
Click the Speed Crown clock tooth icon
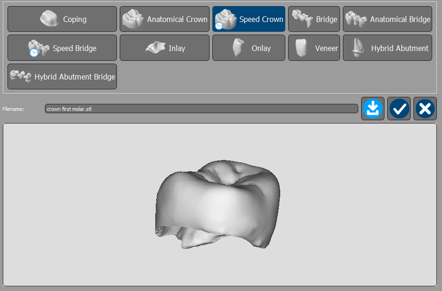[225, 19]
